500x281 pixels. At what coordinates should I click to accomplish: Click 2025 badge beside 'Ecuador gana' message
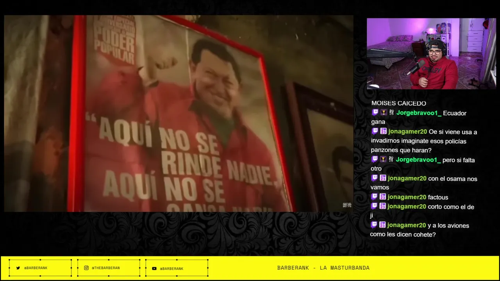tap(391, 112)
